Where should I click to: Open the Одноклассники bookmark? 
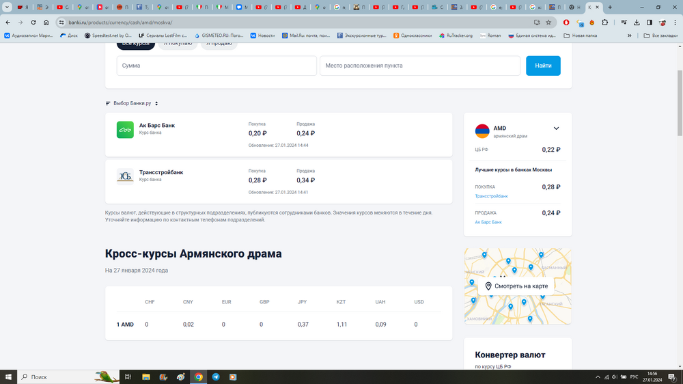tap(413, 36)
